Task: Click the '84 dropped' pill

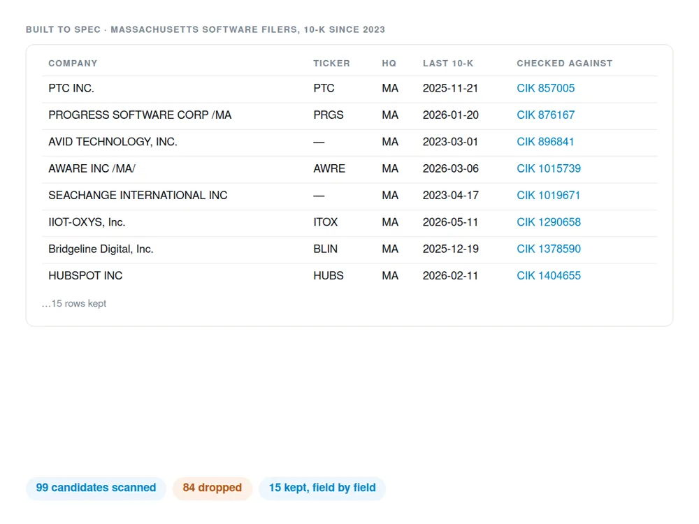Action: [x=212, y=488]
